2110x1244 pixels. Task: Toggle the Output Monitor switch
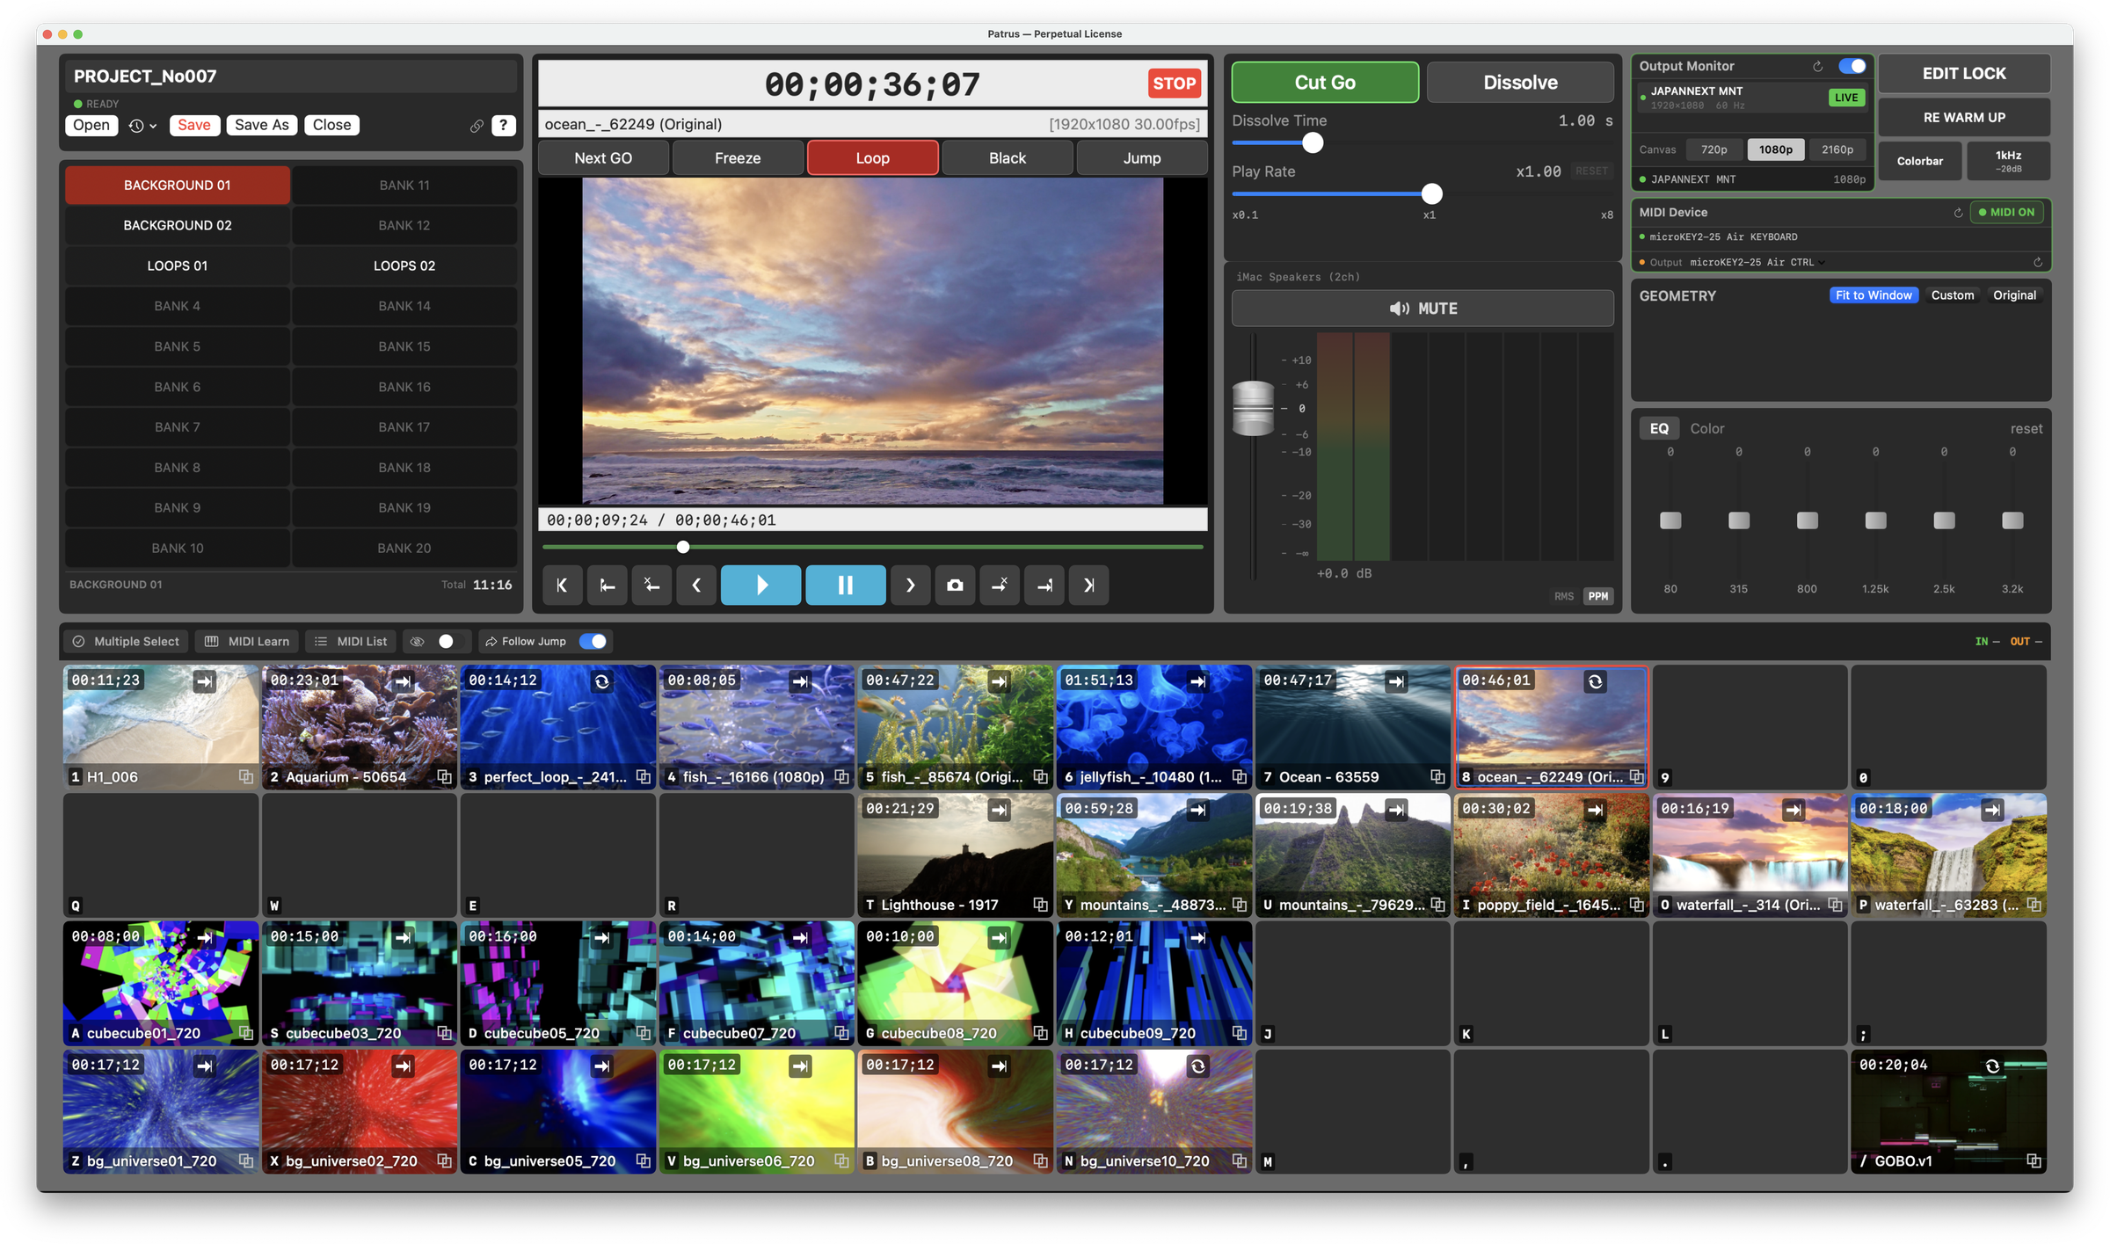1852,67
